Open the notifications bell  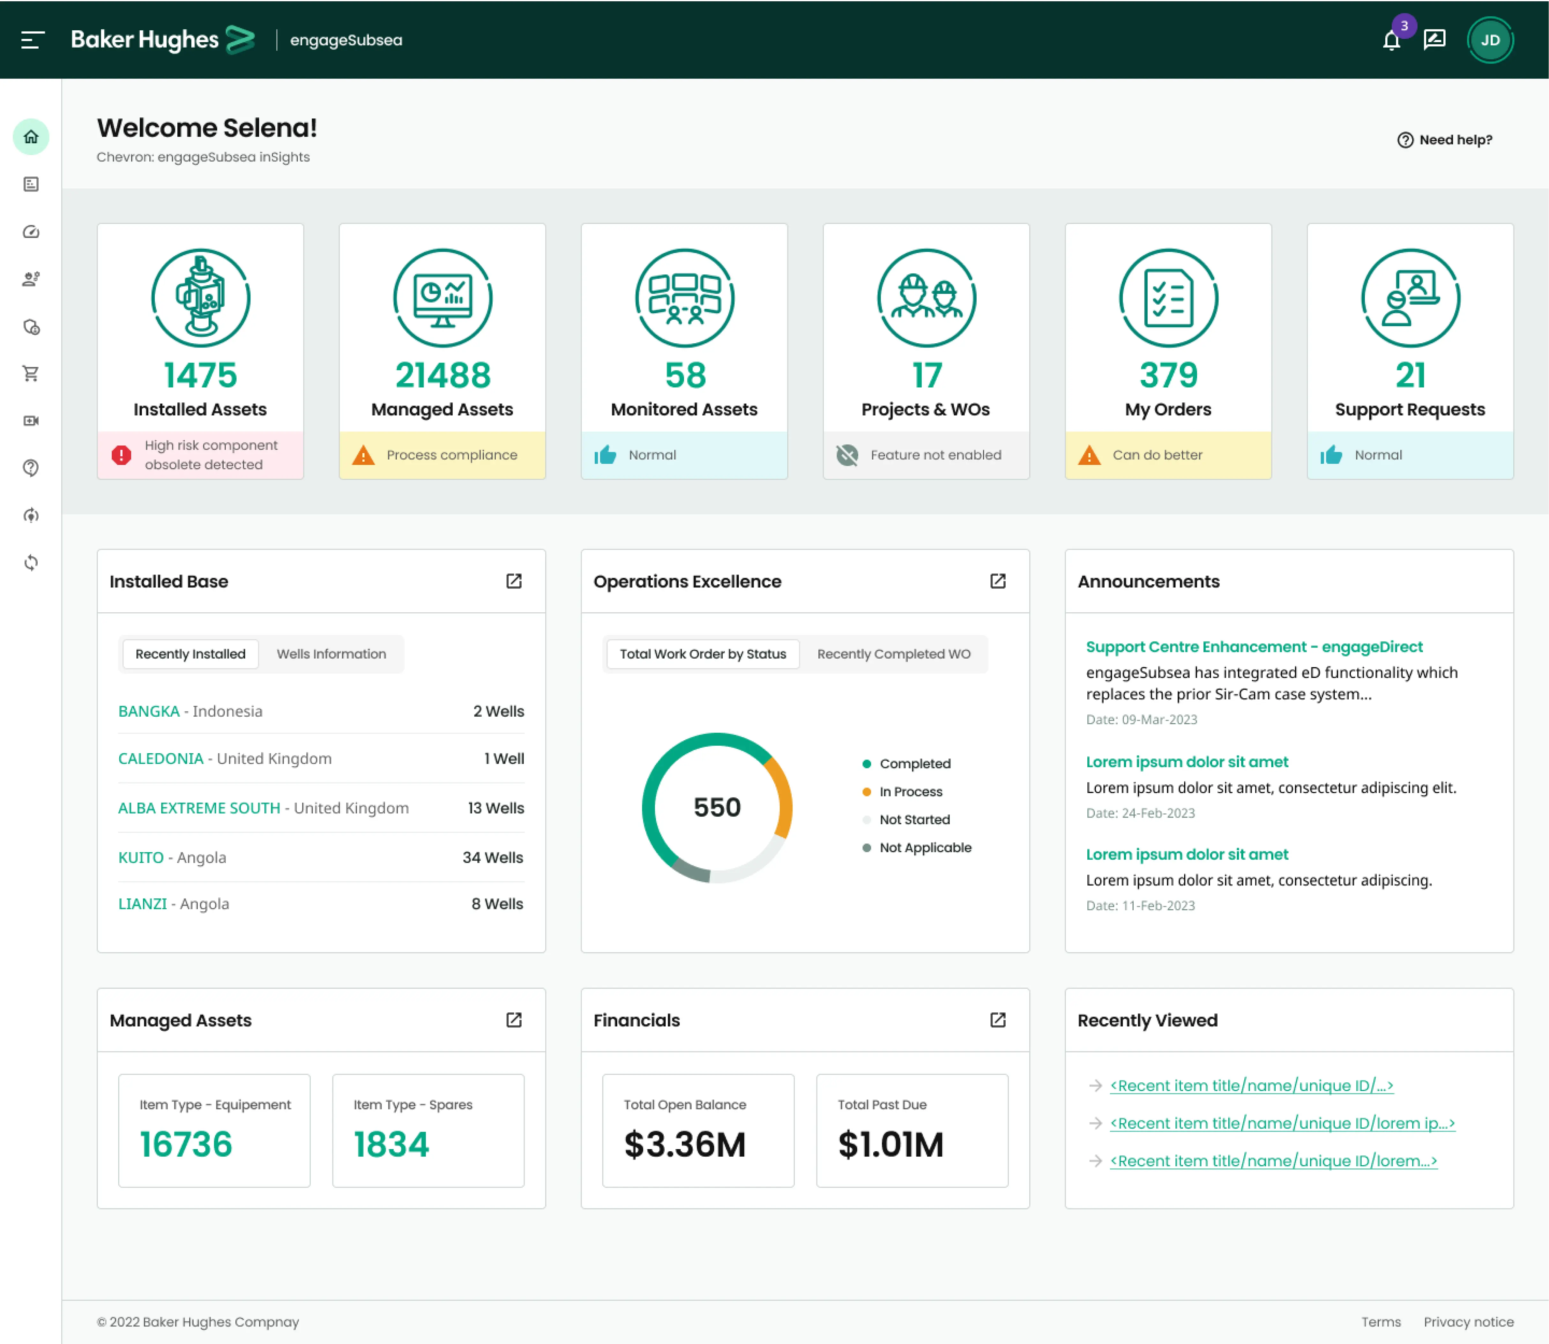[1392, 41]
